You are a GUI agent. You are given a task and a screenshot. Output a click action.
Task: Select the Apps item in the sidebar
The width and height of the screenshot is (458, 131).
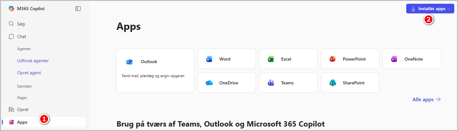[x=43, y=122]
